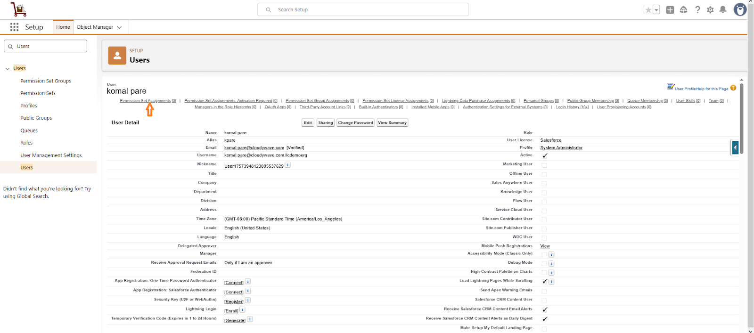Switch to the Home tab
This screenshot has width=754, height=333.
[x=63, y=27]
